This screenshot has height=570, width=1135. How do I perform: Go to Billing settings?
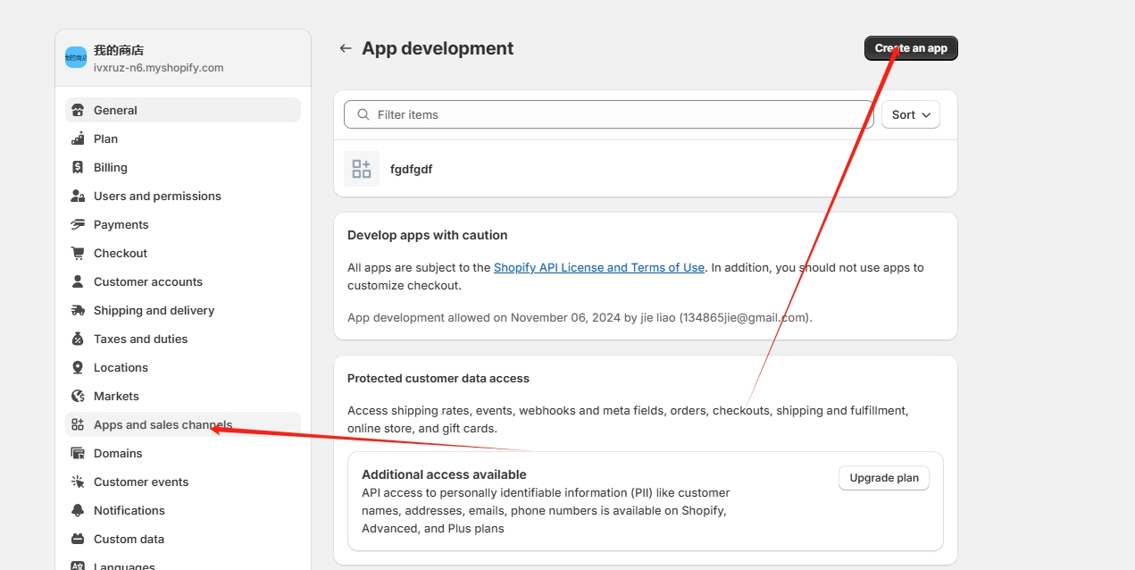coord(183,167)
